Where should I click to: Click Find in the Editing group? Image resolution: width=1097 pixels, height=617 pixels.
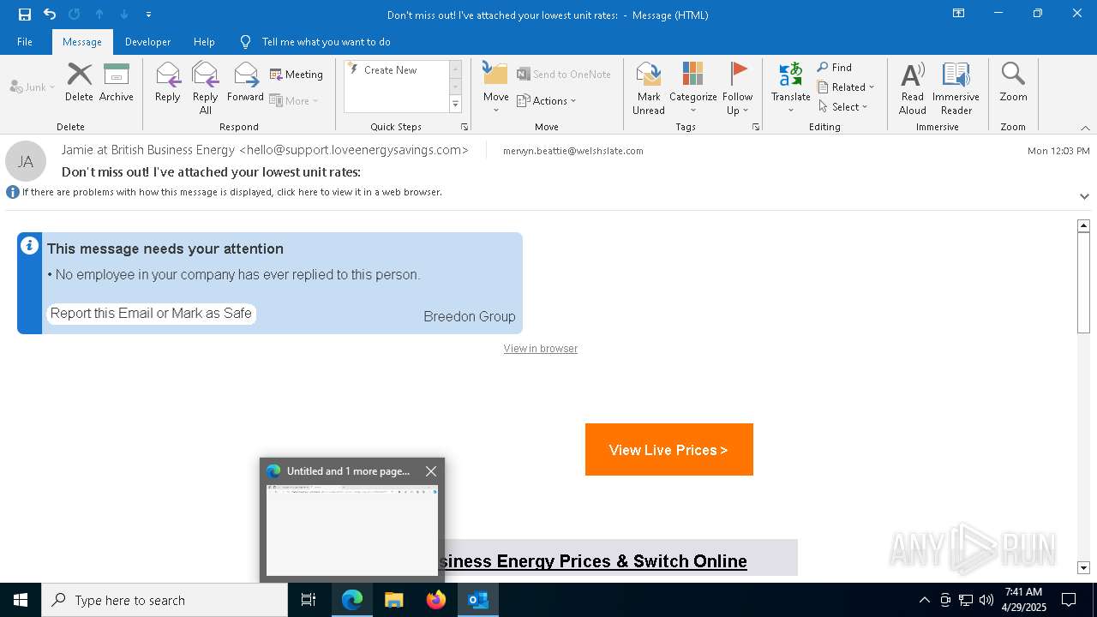click(835, 68)
